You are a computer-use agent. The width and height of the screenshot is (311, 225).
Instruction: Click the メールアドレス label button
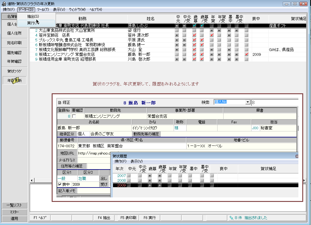tap(67, 160)
